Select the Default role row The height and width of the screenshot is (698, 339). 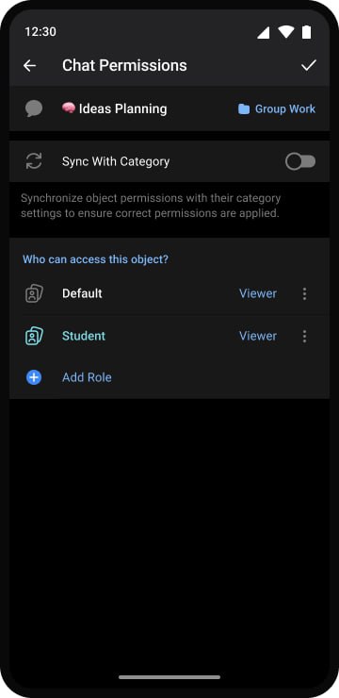[169, 293]
